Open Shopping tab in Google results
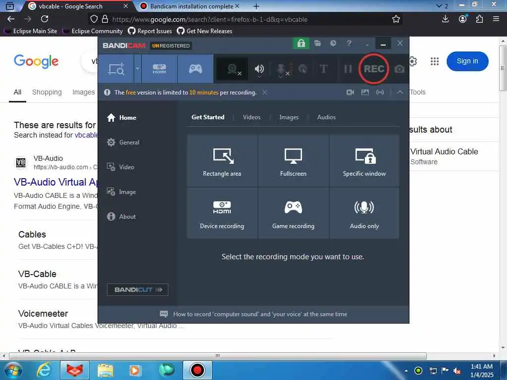 point(47,92)
